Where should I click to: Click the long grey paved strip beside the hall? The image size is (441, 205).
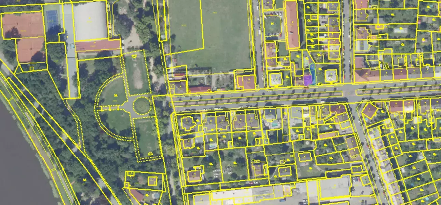[71, 61]
